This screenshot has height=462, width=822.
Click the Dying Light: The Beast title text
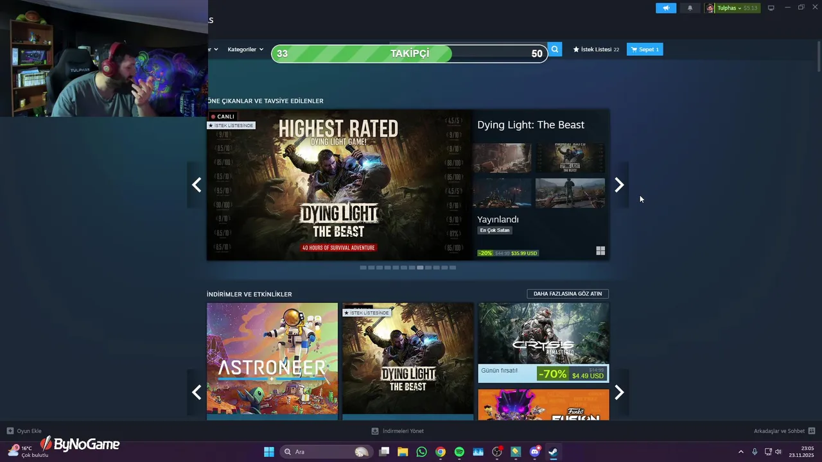tap(530, 124)
